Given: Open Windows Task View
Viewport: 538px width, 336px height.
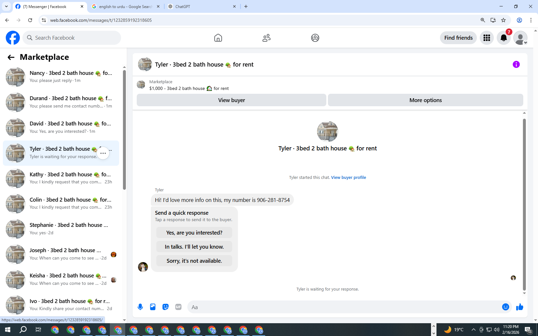Looking at the screenshot, I should click(38, 330).
